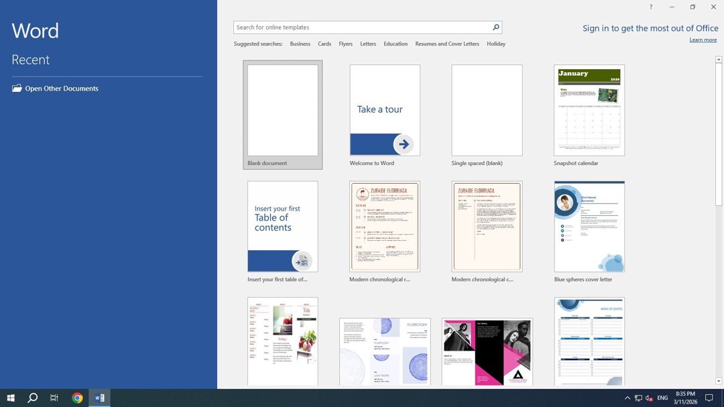
Task: Open the Windows taskbar search icon
Action: 32,398
